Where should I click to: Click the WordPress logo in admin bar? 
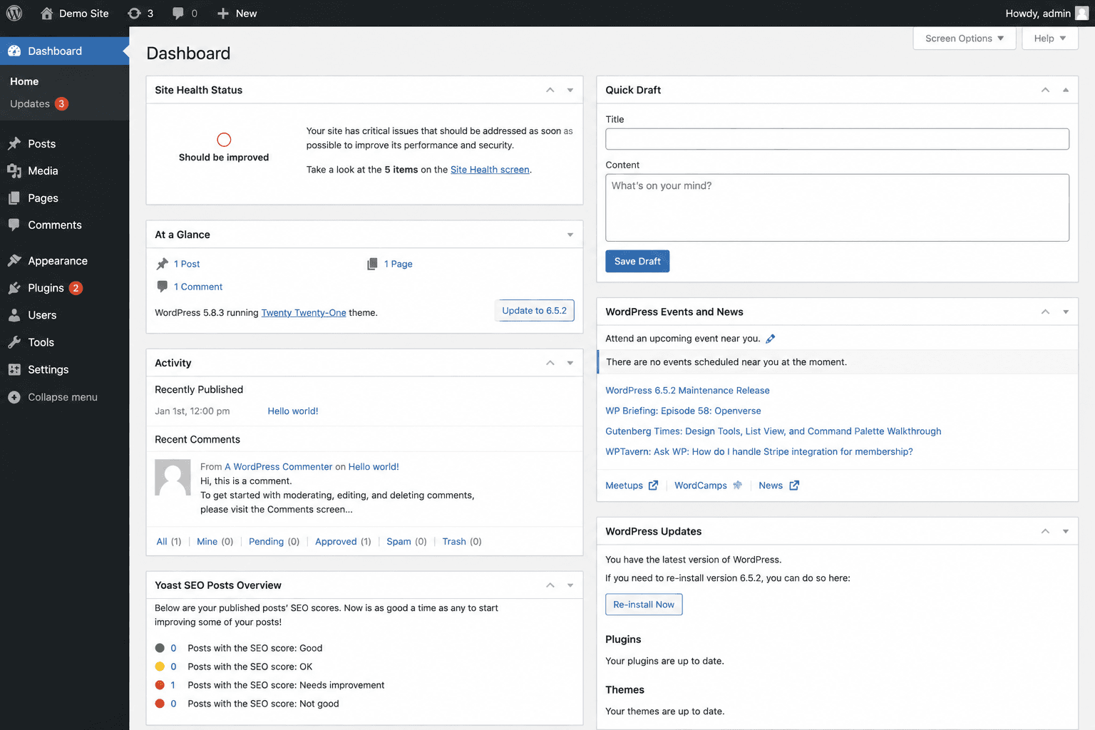pyautogui.click(x=14, y=13)
